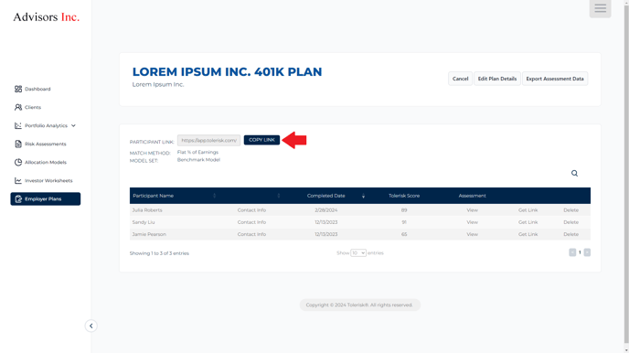Click the Cancel button

coord(460,79)
